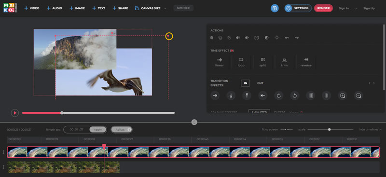Add an image with +IMAGE
This screenshot has width=386, height=177.
tap(77, 8)
